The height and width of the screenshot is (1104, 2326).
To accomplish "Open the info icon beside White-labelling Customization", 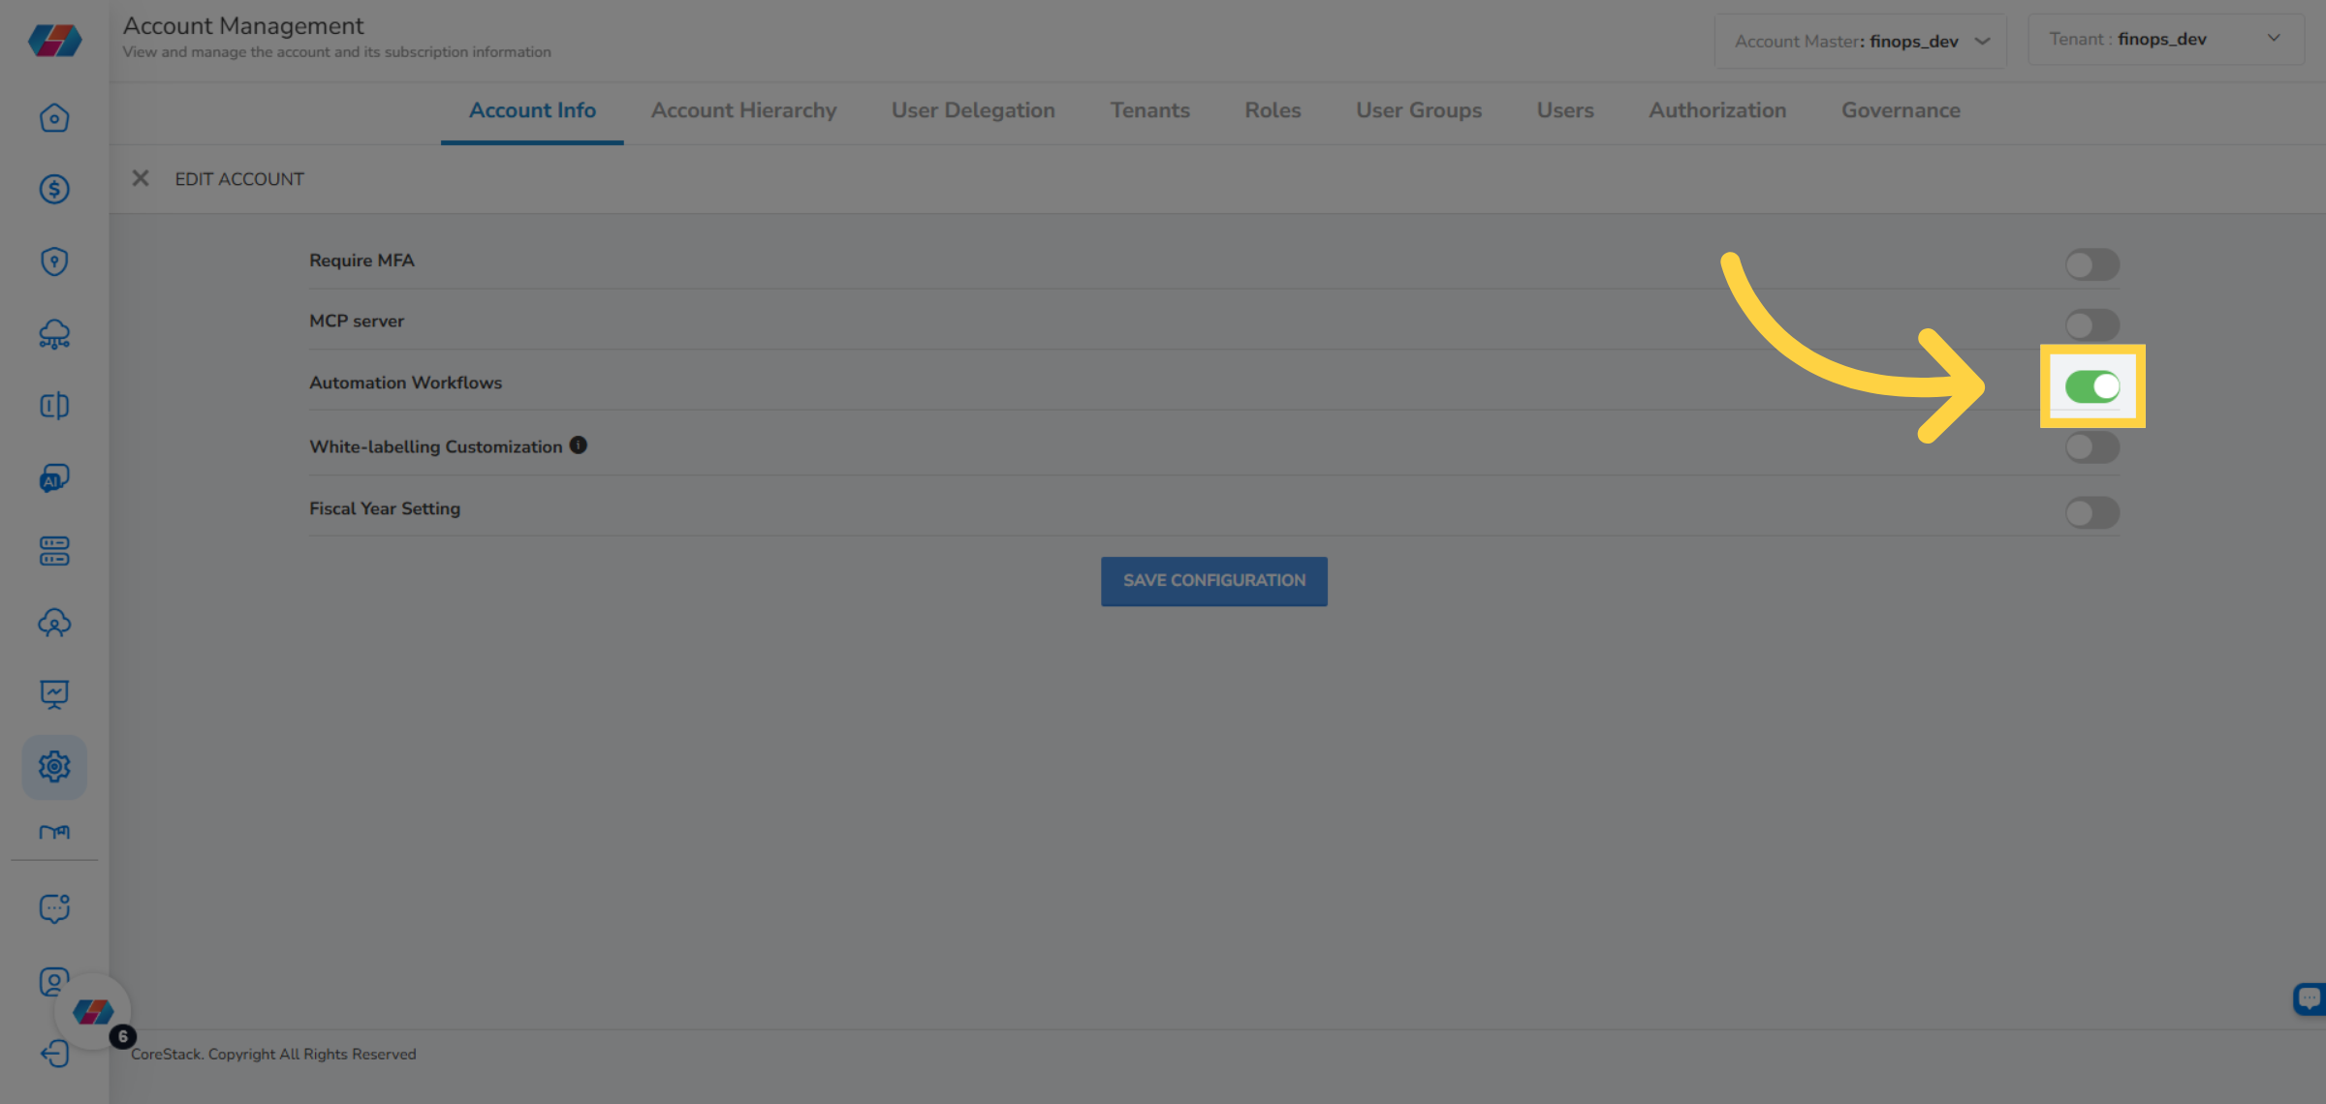I will click(x=579, y=445).
